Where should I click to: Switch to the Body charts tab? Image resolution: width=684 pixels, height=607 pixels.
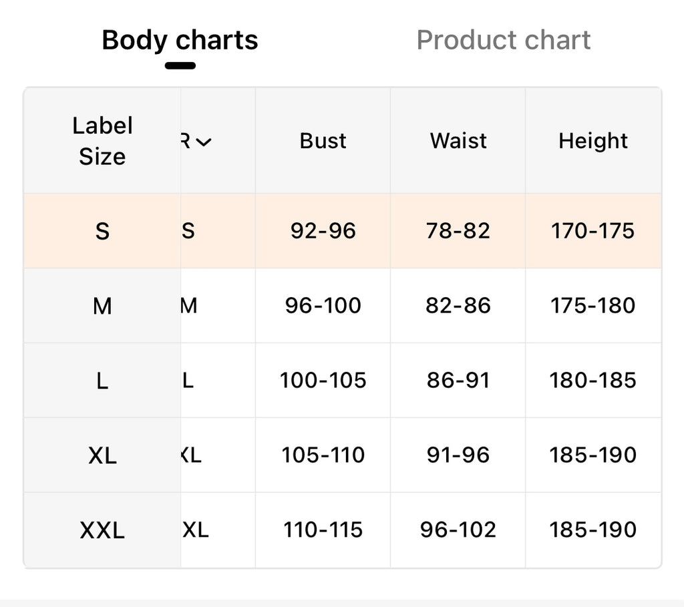click(x=180, y=40)
